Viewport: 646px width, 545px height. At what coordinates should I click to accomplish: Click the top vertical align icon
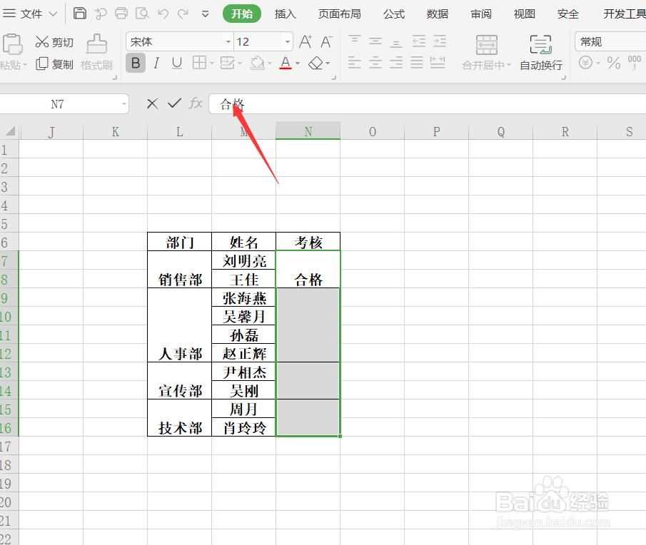tap(355, 41)
